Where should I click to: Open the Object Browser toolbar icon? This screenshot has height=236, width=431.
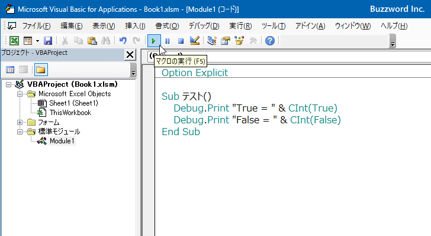239,41
